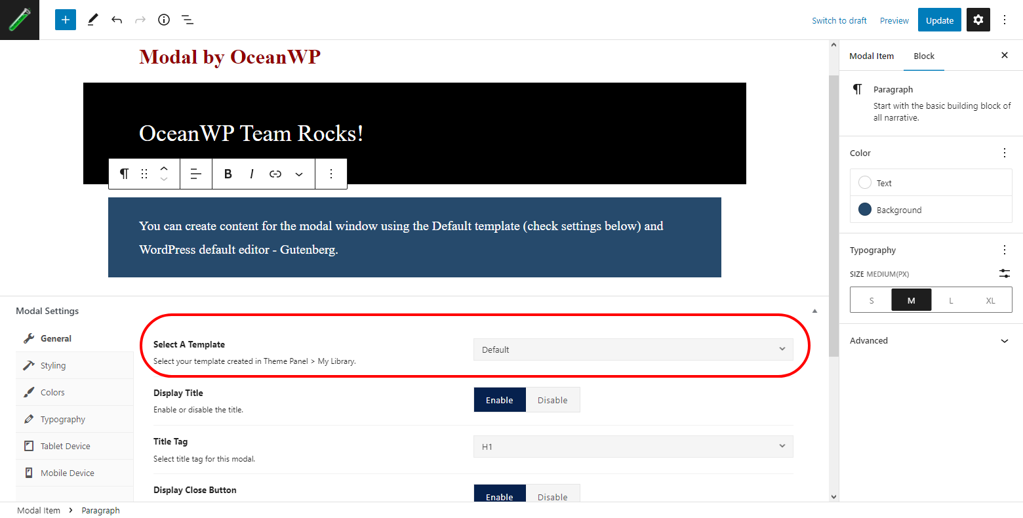
Task: Open the Colors settings tab
Action: coord(75,392)
